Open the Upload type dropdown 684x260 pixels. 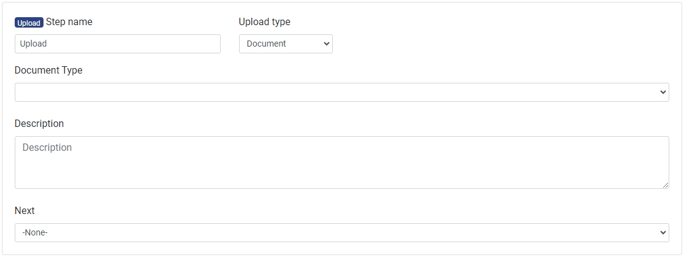pyautogui.click(x=285, y=44)
